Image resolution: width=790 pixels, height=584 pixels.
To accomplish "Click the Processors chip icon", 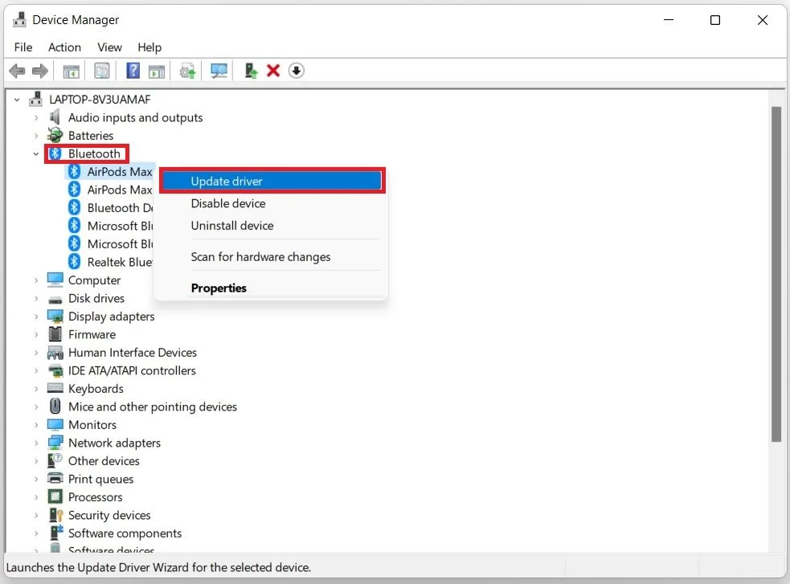I will pyautogui.click(x=55, y=496).
